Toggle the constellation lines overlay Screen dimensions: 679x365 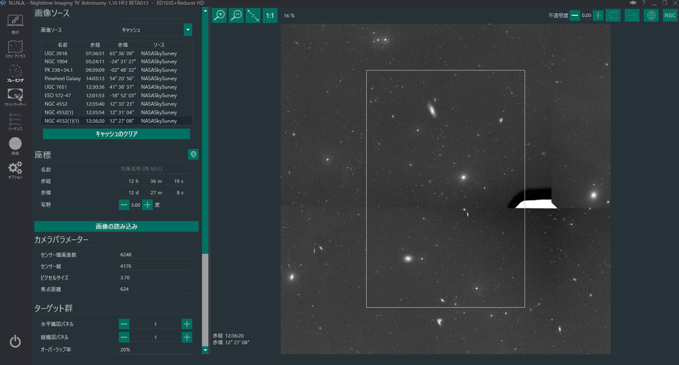point(632,15)
